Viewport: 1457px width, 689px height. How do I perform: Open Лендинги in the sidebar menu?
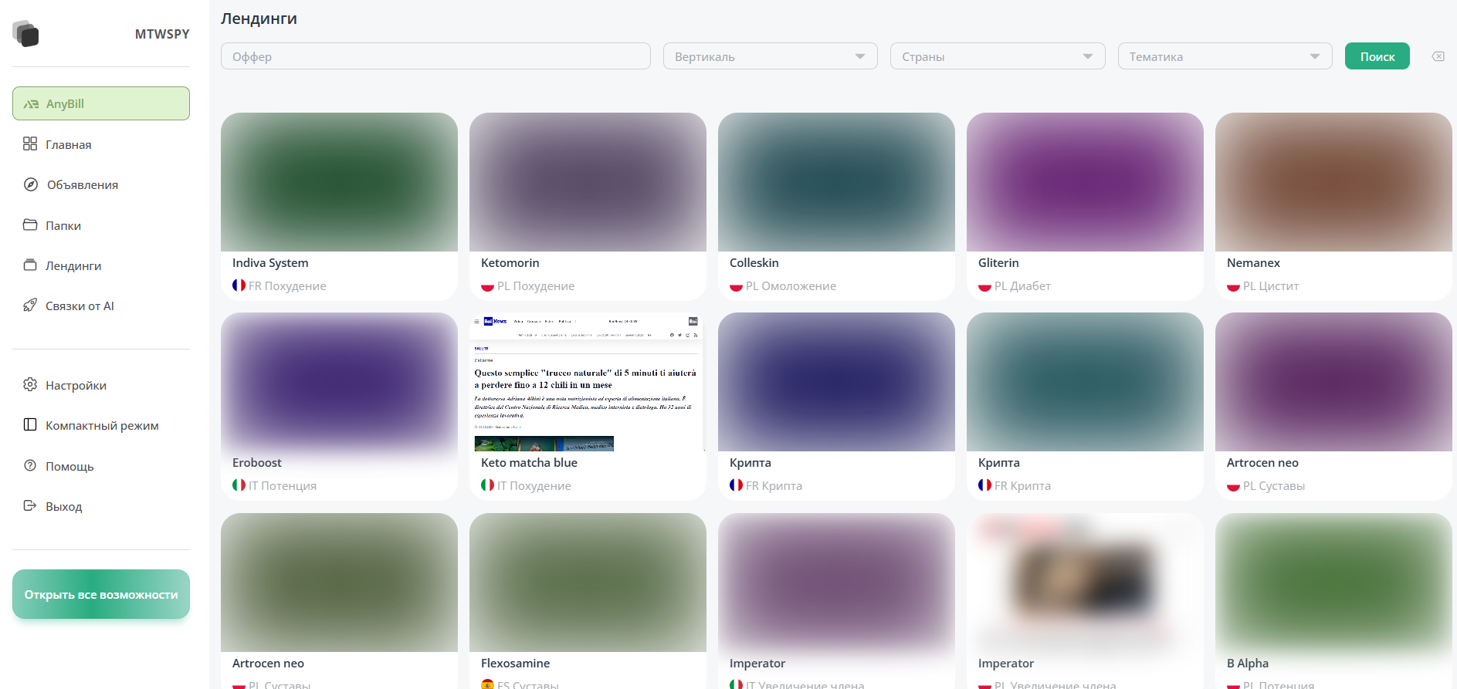(x=73, y=265)
